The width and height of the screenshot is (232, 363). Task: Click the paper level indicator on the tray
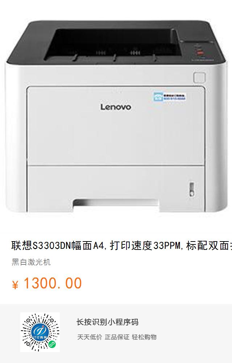click(x=191, y=190)
